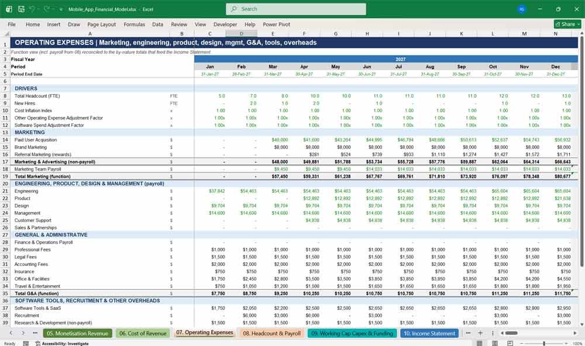585x346 pixels.
Task: Open the Data ribbon tab
Action: [x=157, y=24]
